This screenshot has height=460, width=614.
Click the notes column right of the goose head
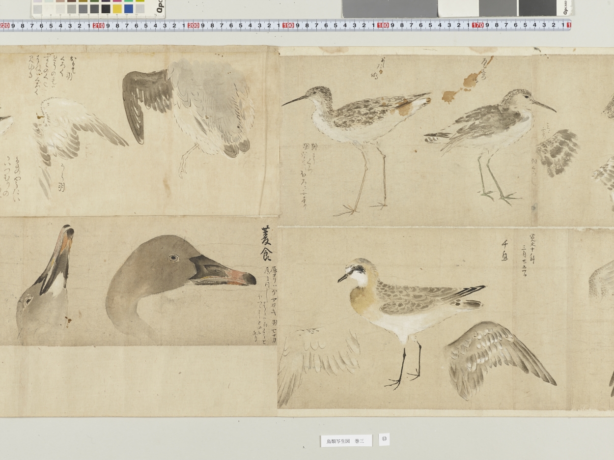(264, 305)
